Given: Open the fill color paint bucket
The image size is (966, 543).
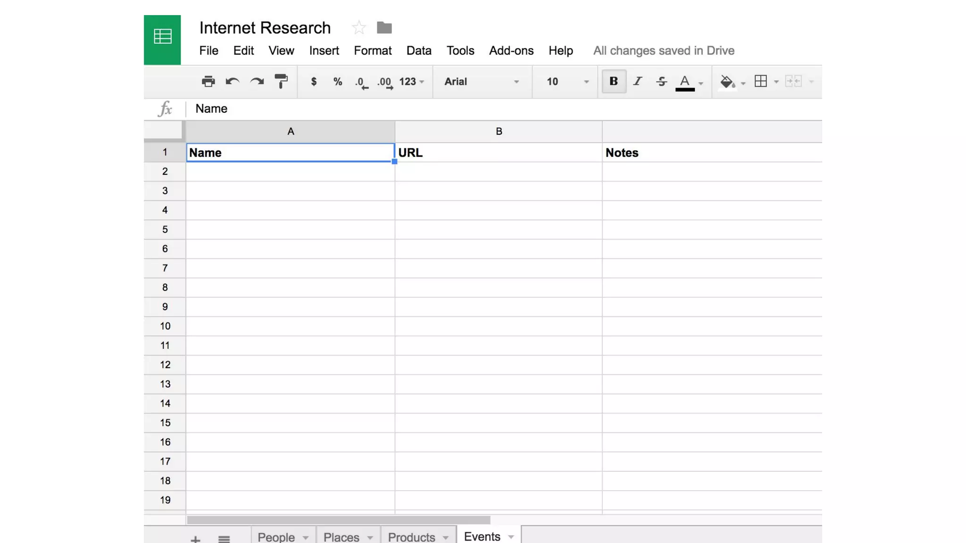Looking at the screenshot, I should point(727,82).
